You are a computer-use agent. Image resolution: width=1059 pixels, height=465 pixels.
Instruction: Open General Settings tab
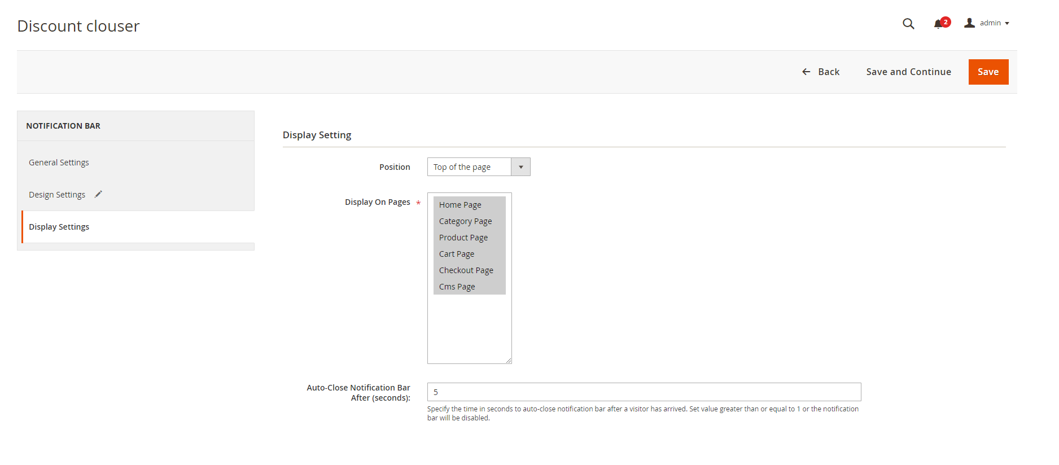pyautogui.click(x=59, y=163)
